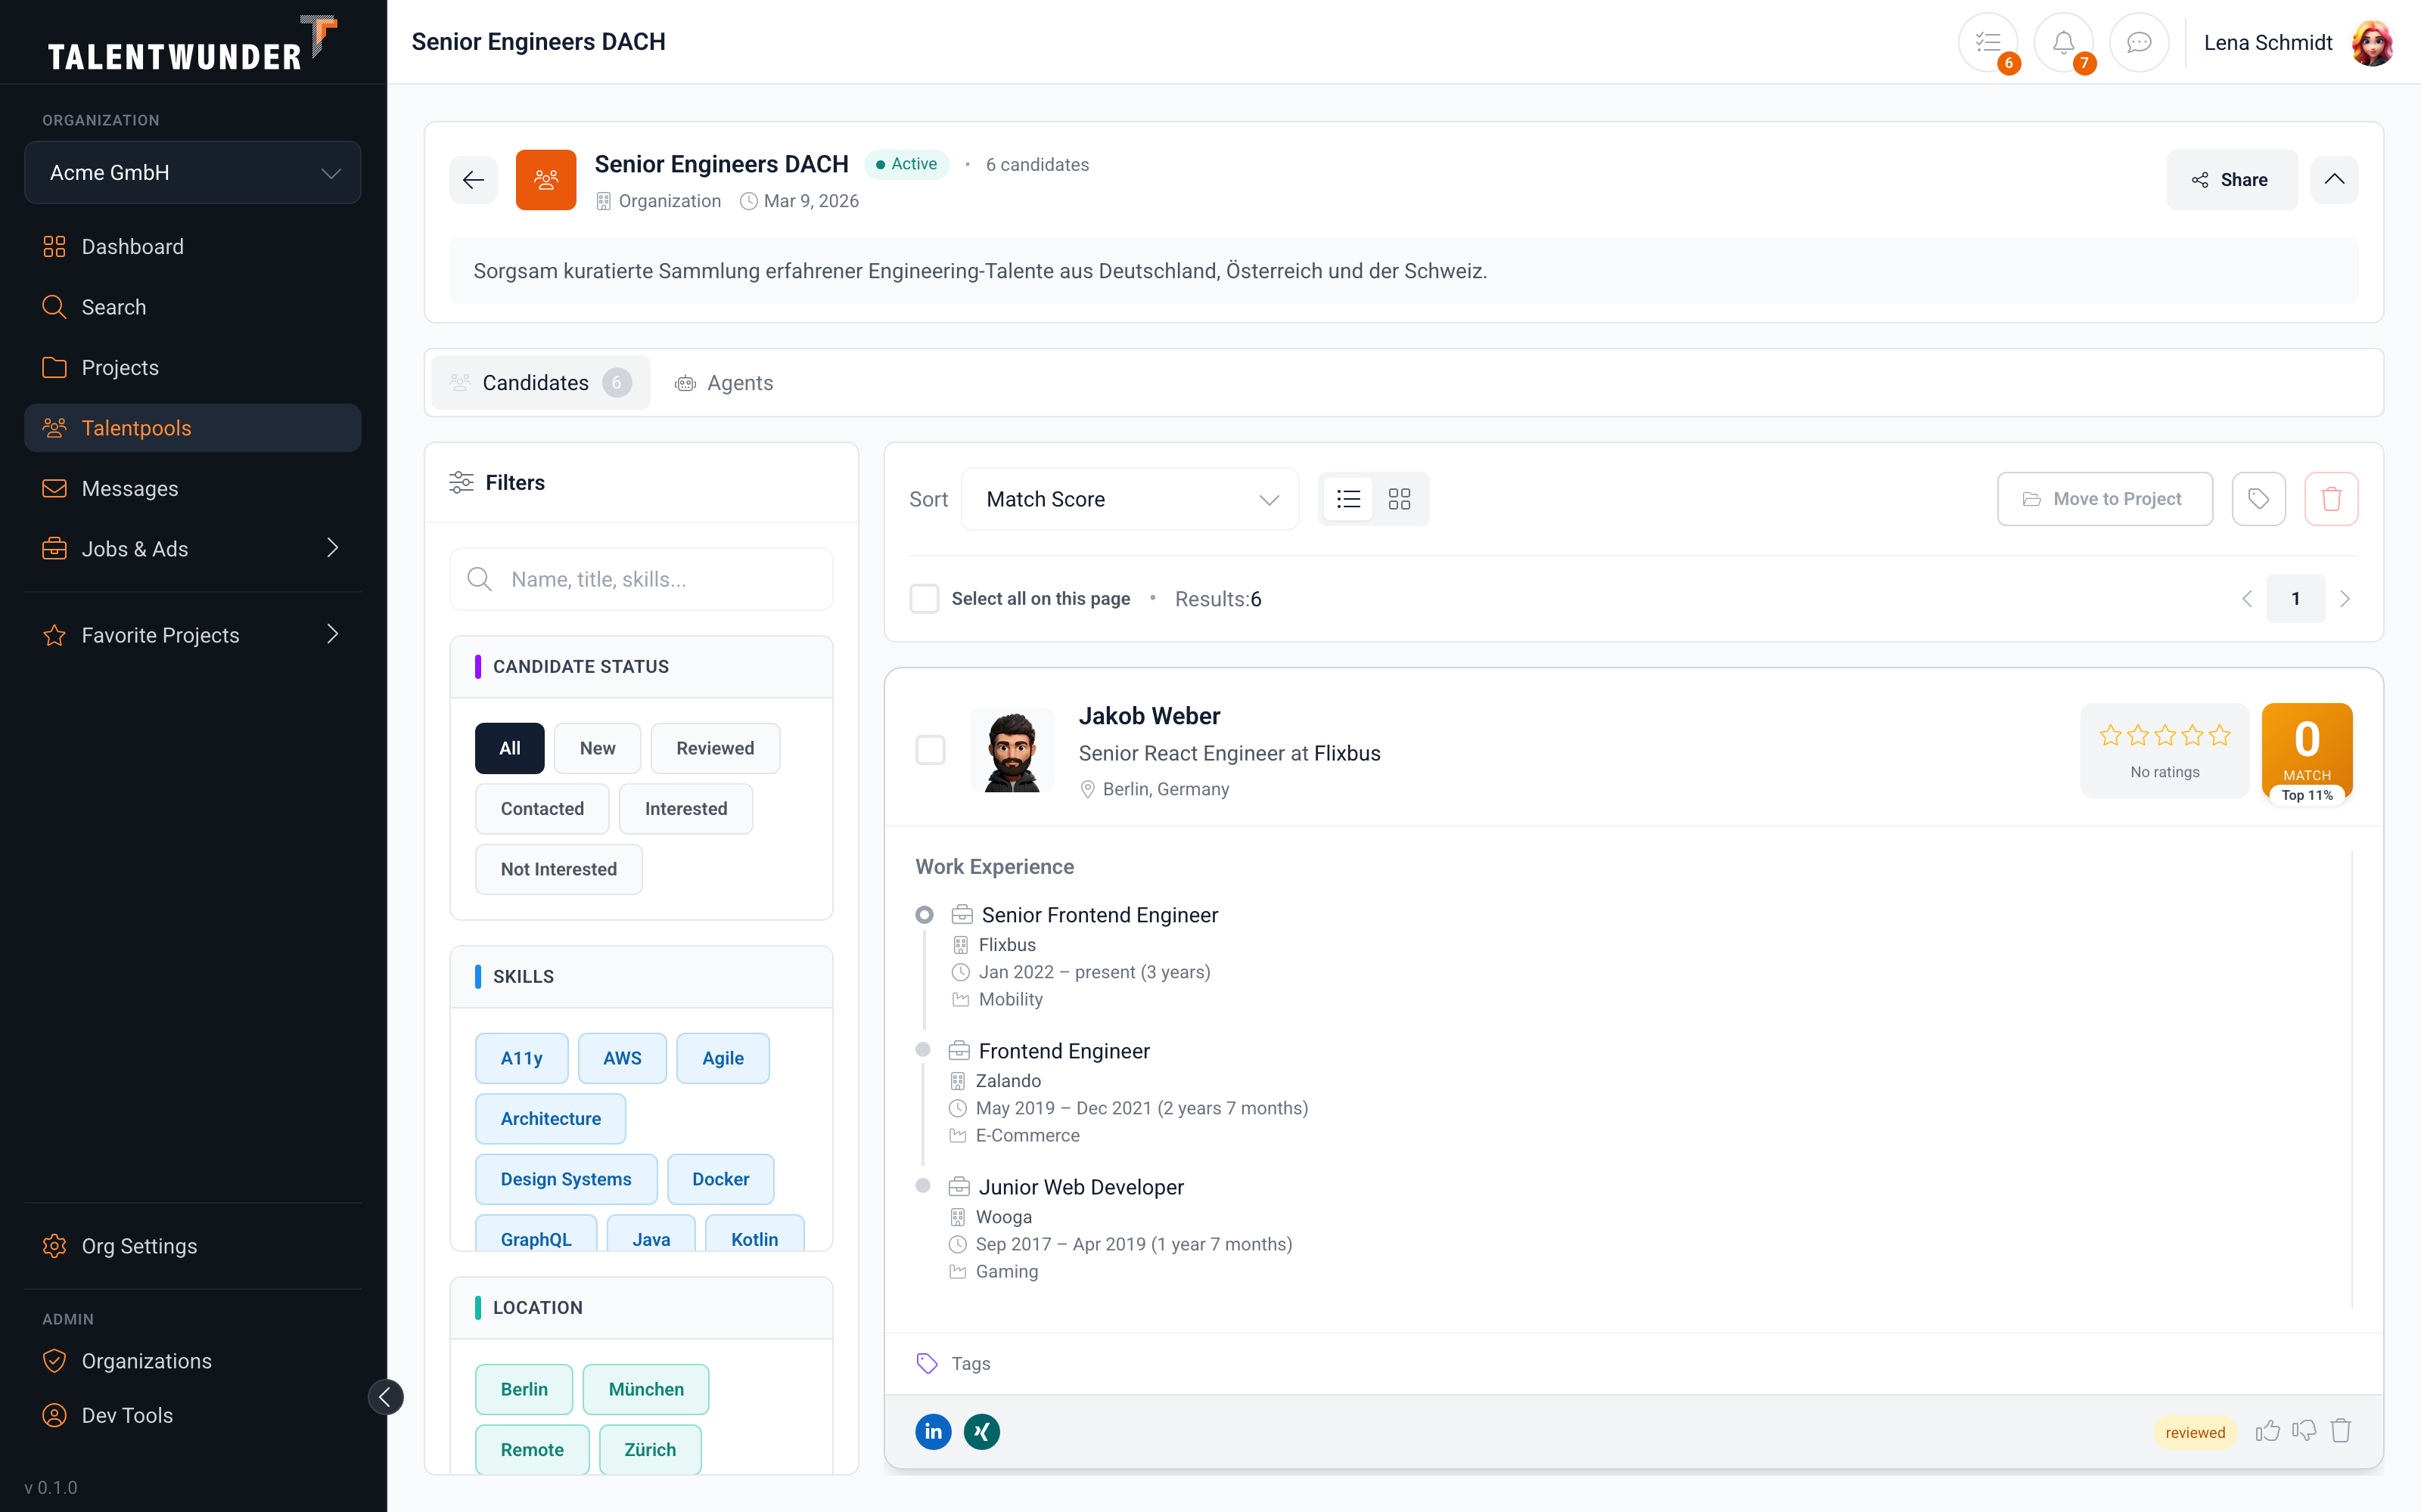The image size is (2421, 1512).
Task: Give Jakob Weber a thumbs down
Action: [x=2304, y=1431]
